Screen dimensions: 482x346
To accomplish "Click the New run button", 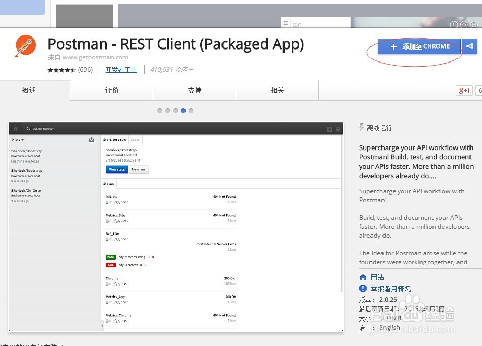I will pyautogui.click(x=138, y=169).
